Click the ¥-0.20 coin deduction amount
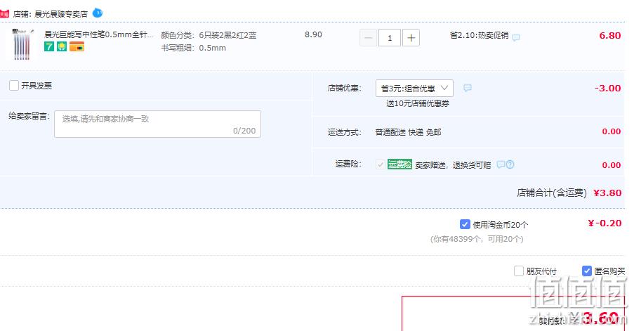 605,223
